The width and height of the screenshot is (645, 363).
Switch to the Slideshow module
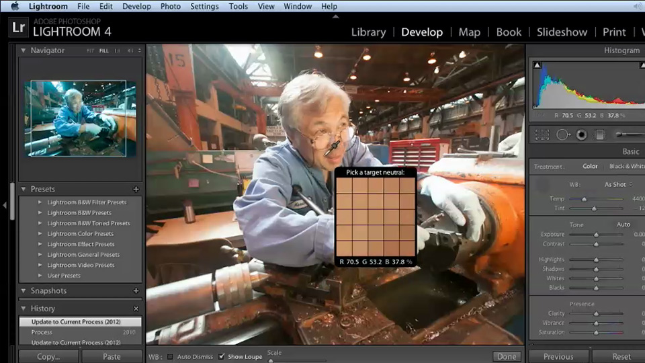click(562, 32)
